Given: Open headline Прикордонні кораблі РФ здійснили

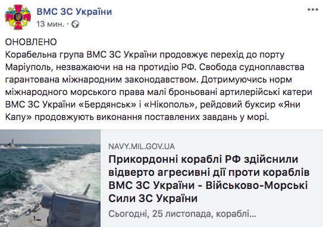Looking at the screenshot, I should tap(203, 159).
